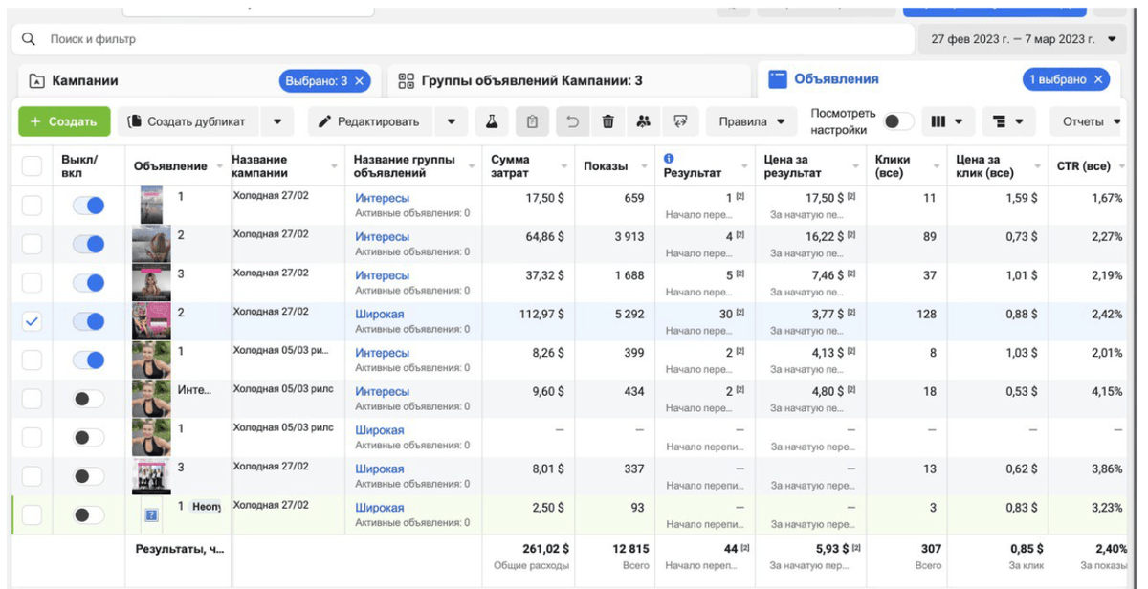The height and width of the screenshot is (589, 1148).
Task: Open the 'Правила' dropdown
Action: click(x=751, y=121)
